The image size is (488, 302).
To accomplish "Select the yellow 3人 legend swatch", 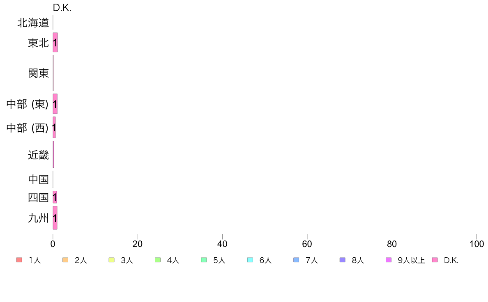I will (x=111, y=260).
